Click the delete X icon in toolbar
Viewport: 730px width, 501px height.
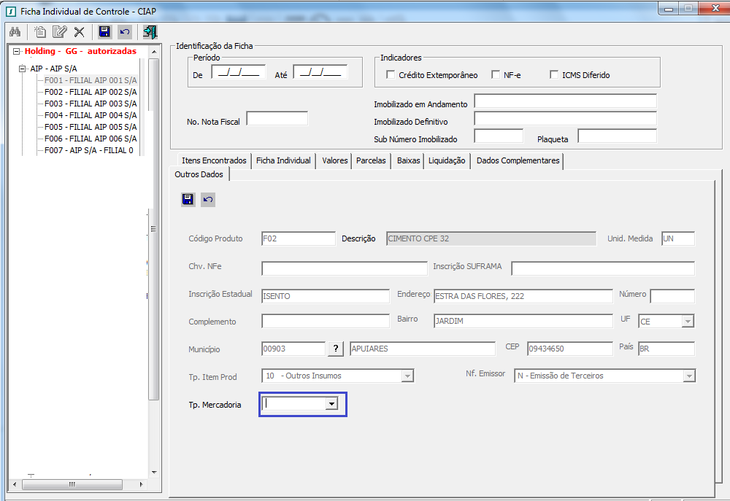pyautogui.click(x=79, y=32)
